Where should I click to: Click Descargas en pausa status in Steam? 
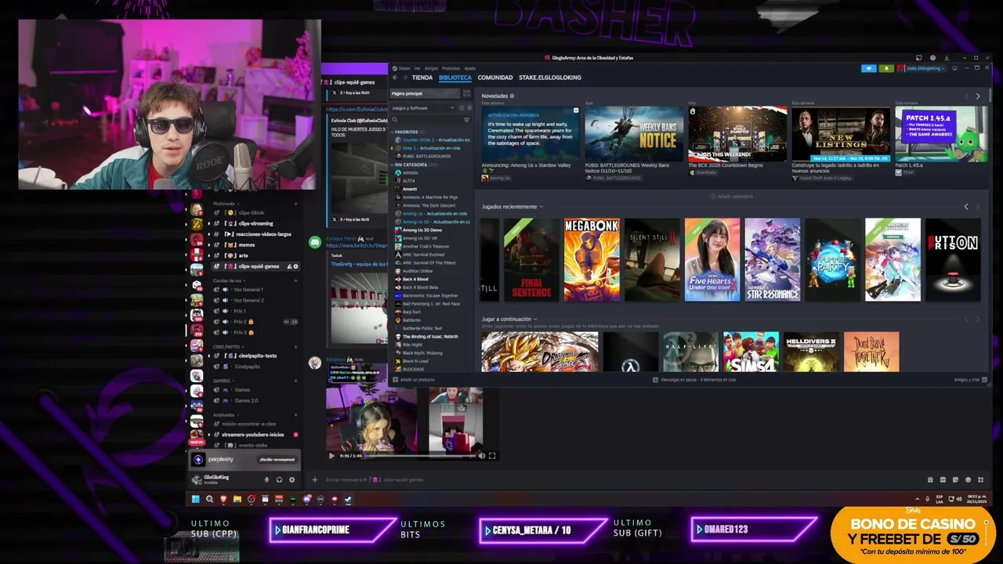[694, 379]
